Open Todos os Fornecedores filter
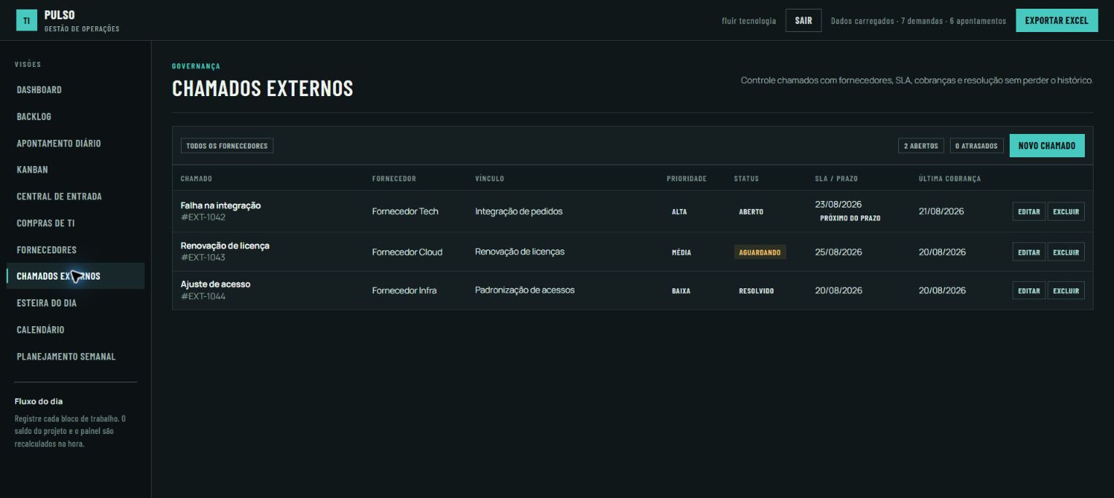 tap(227, 146)
